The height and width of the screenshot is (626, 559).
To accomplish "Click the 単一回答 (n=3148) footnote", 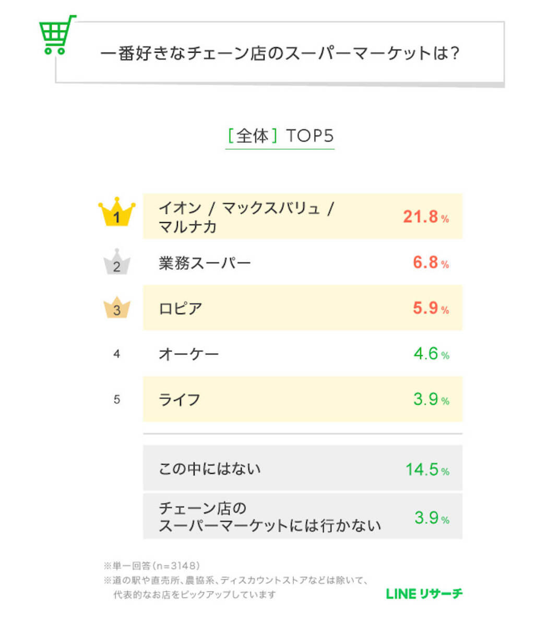I will coord(152,565).
